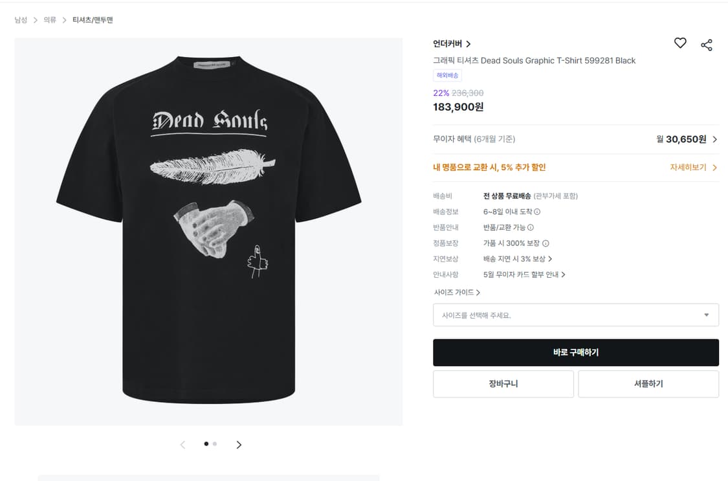Go to 남성 breadcrumb category
The width and height of the screenshot is (728, 481).
pyautogui.click(x=21, y=20)
